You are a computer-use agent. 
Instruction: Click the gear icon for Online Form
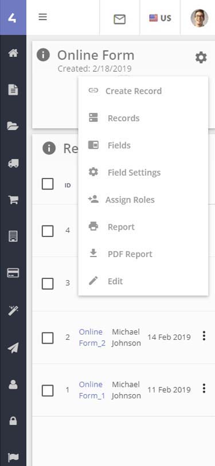coord(201,57)
